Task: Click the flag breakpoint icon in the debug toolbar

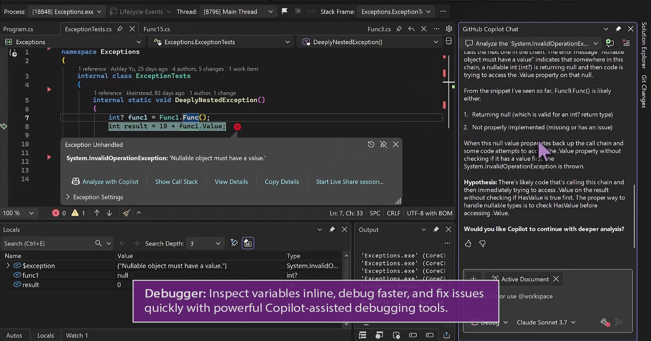Action: click(285, 11)
